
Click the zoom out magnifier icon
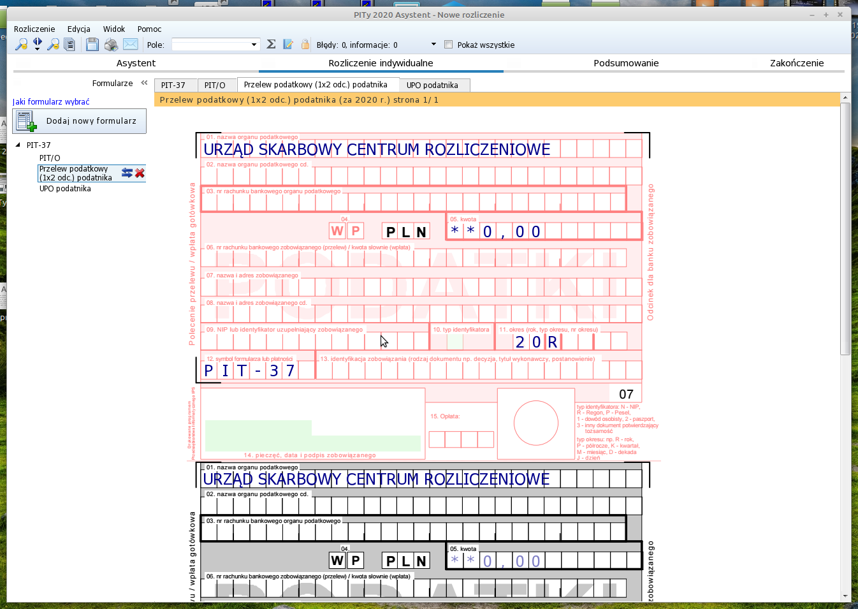tap(54, 45)
